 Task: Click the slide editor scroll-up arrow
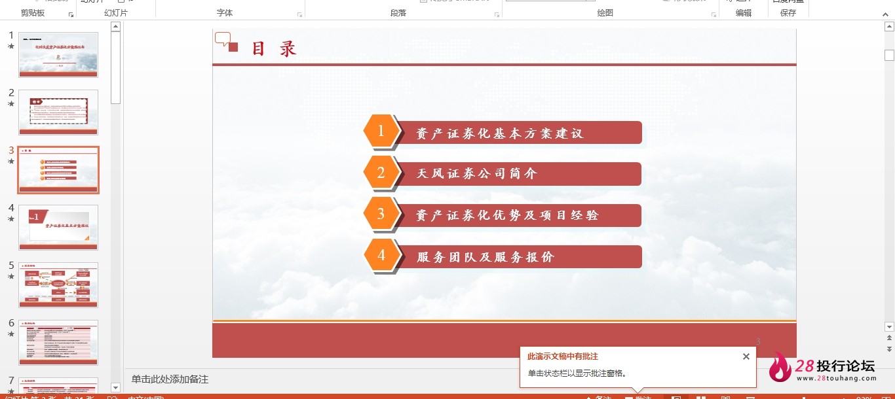tap(889, 26)
